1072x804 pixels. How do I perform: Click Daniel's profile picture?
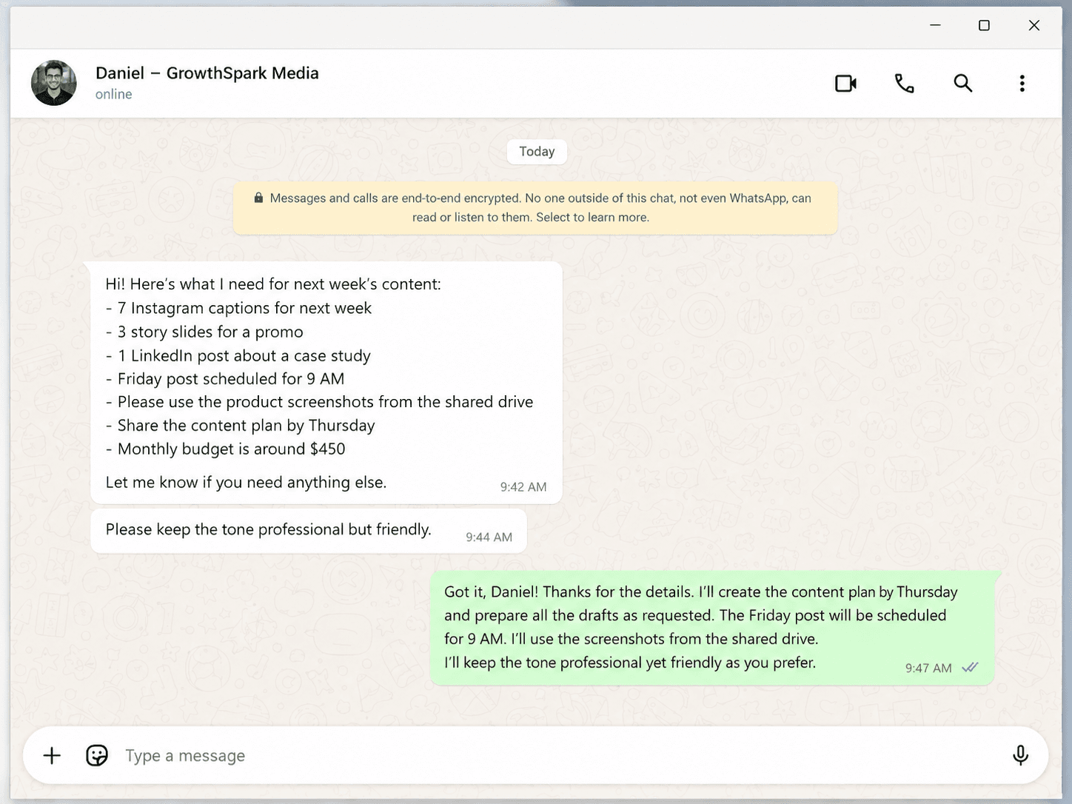tap(53, 83)
